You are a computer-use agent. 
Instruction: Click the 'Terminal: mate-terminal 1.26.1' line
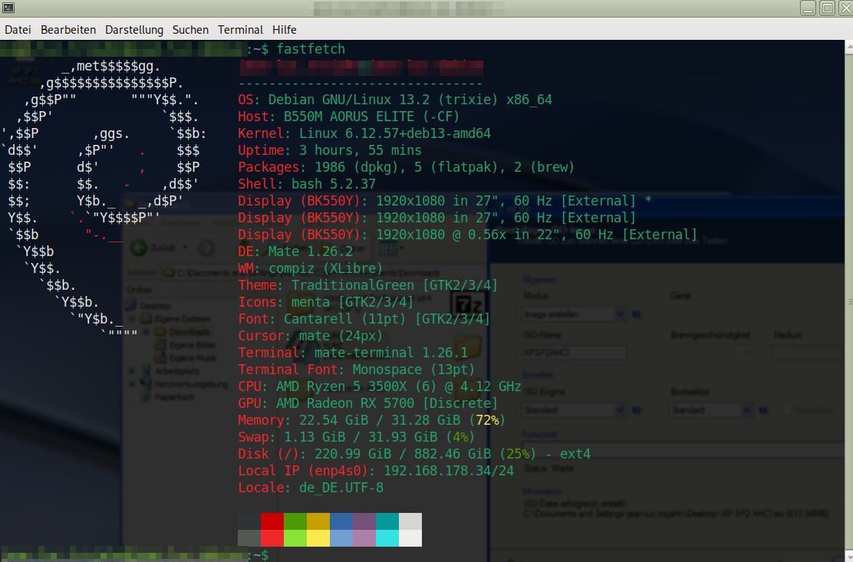click(353, 353)
